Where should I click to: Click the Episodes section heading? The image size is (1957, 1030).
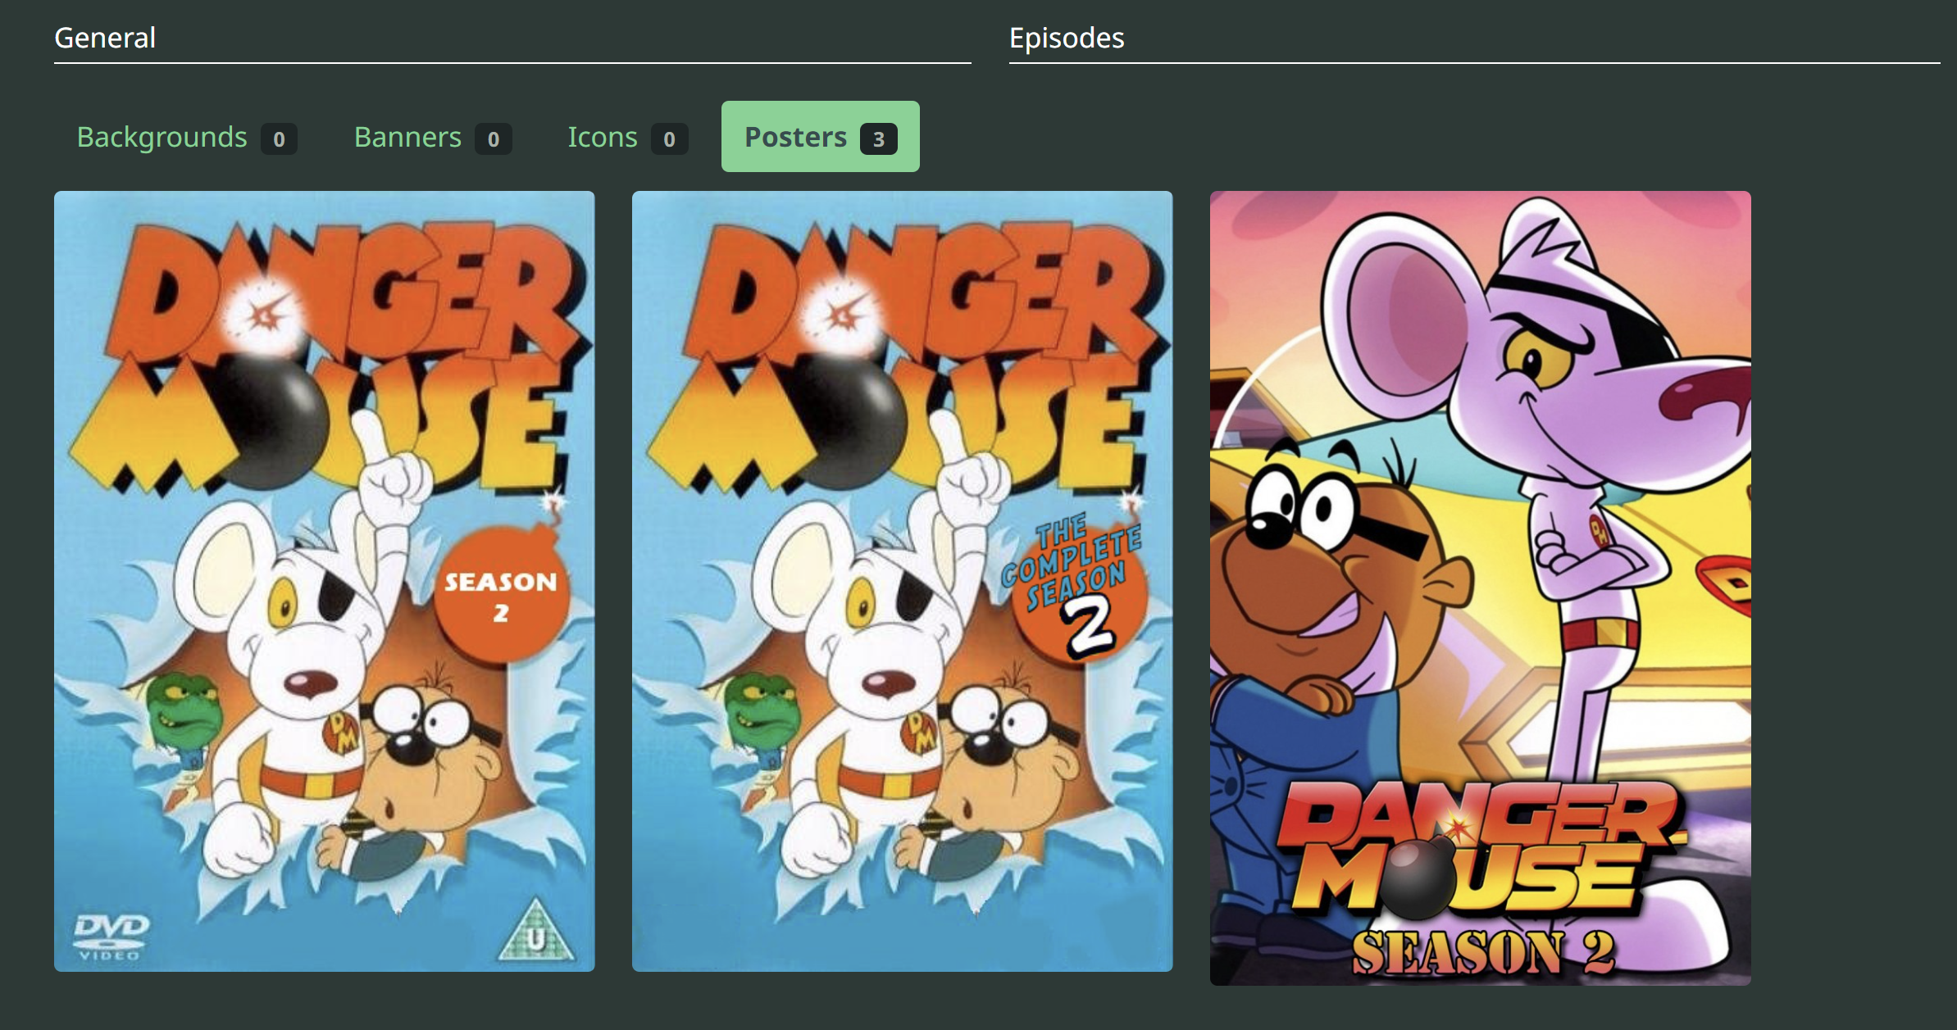pyautogui.click(x=1066, y=38)
